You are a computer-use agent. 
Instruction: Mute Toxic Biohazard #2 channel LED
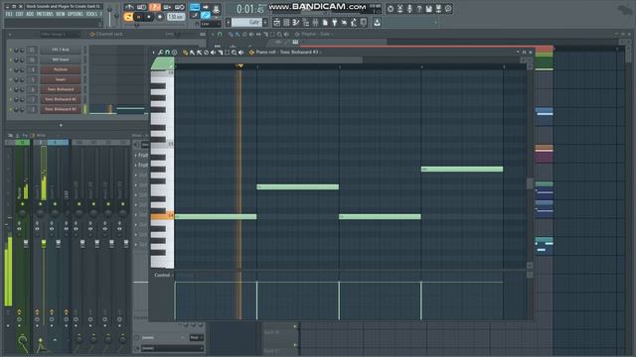[x=10, y=99]
